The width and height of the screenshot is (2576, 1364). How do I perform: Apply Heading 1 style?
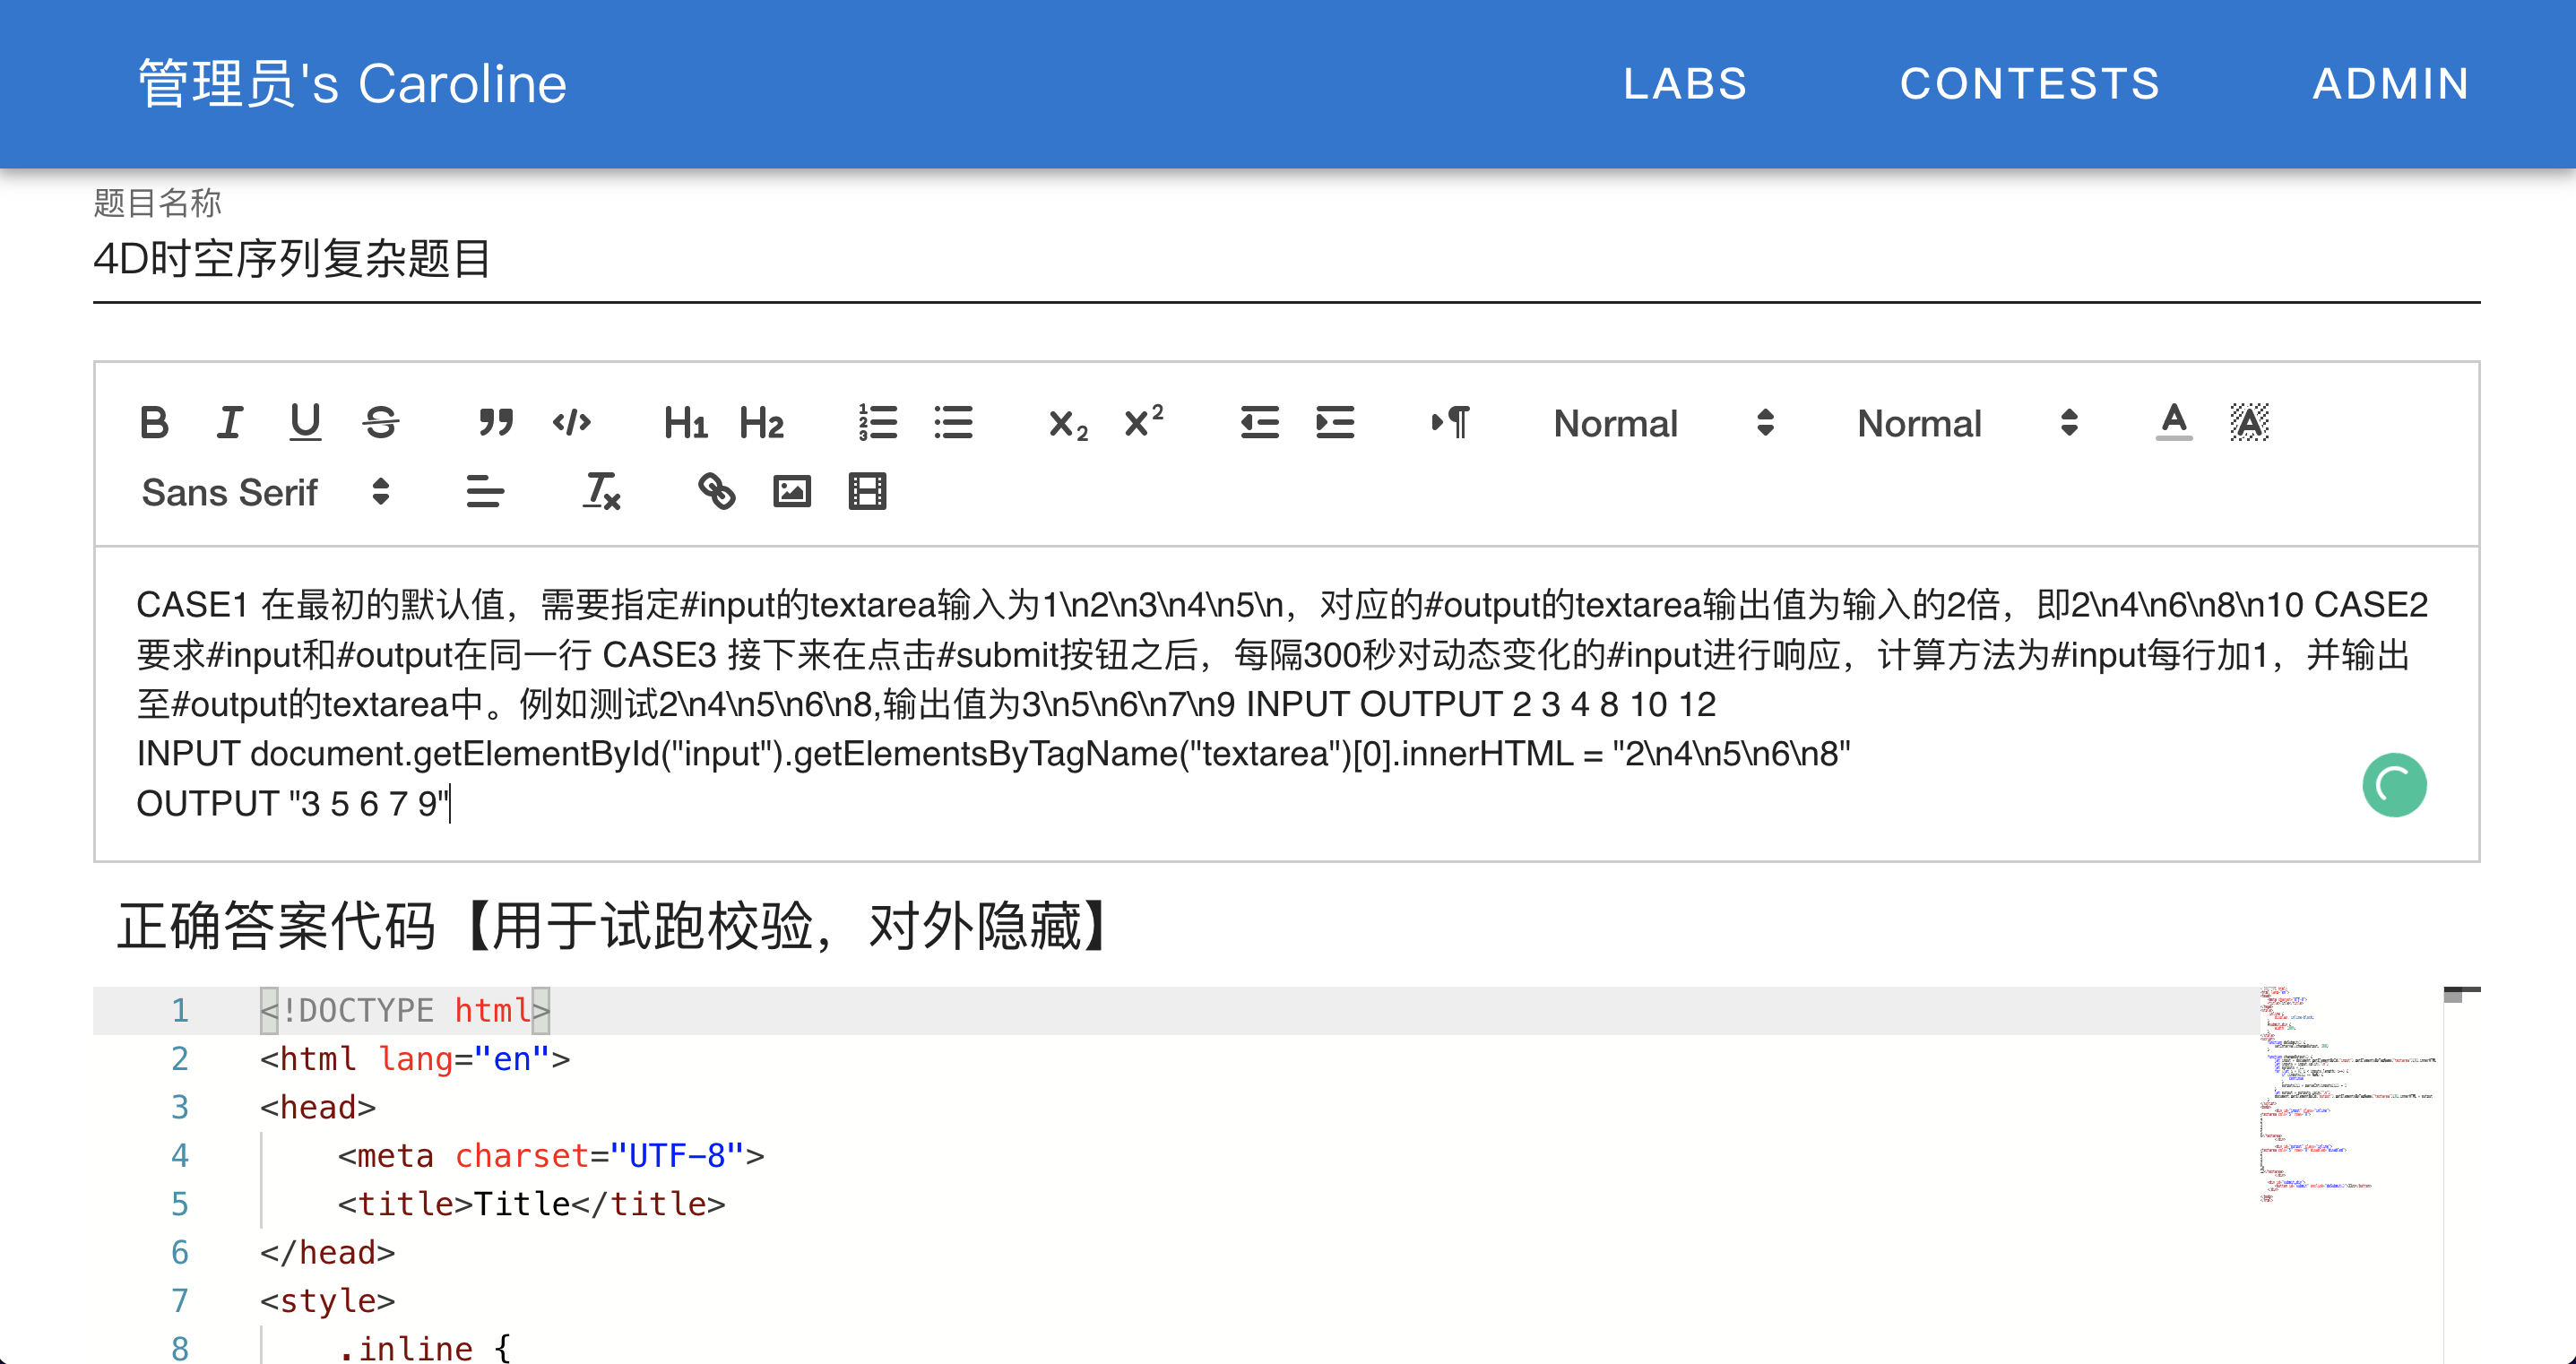click(686, 423)
